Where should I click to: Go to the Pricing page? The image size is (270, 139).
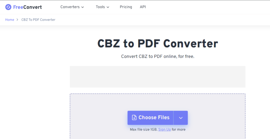tap(126, 7)
